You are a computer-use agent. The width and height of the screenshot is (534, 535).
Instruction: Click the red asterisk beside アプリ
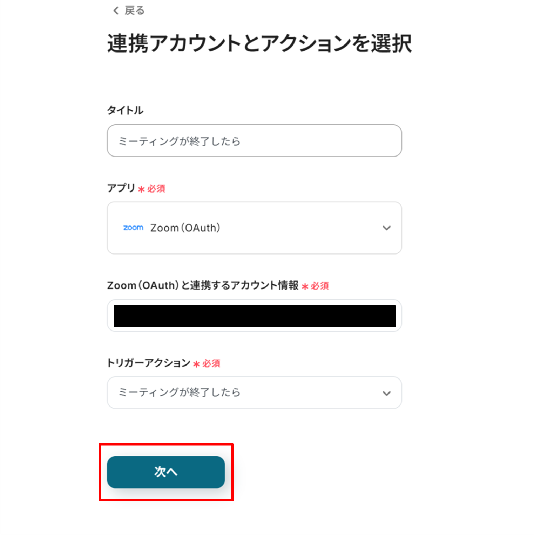click(x=141, y=189)
